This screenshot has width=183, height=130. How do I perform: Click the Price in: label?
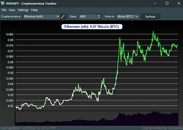(109, 17)
